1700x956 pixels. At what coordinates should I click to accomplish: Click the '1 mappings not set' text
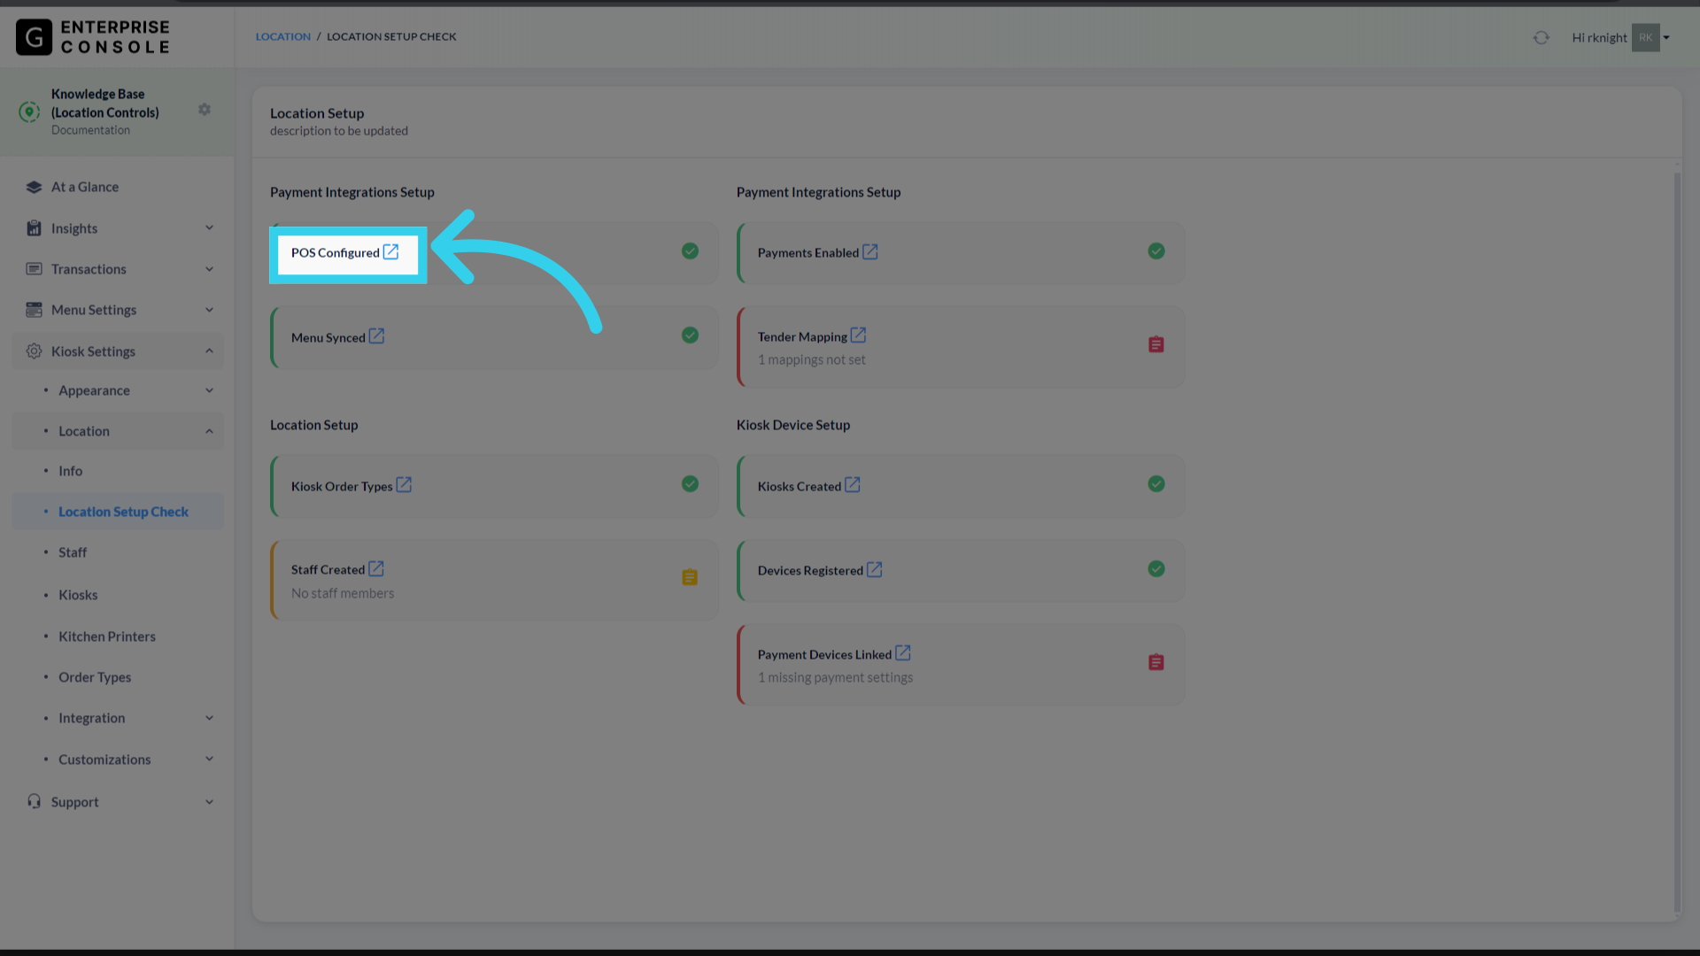[812, 359]
